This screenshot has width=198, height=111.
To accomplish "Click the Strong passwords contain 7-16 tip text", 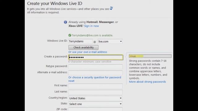I will pos(148,69).
